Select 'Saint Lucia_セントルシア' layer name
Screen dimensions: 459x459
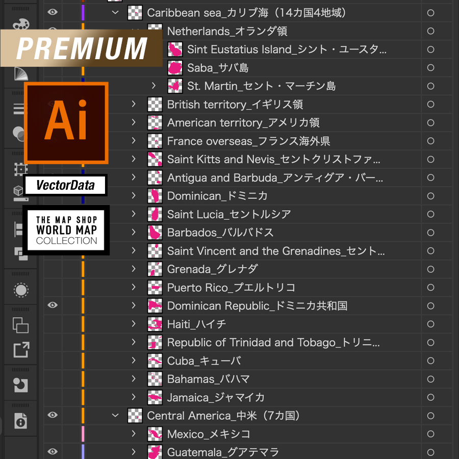(x=229, y=214)
